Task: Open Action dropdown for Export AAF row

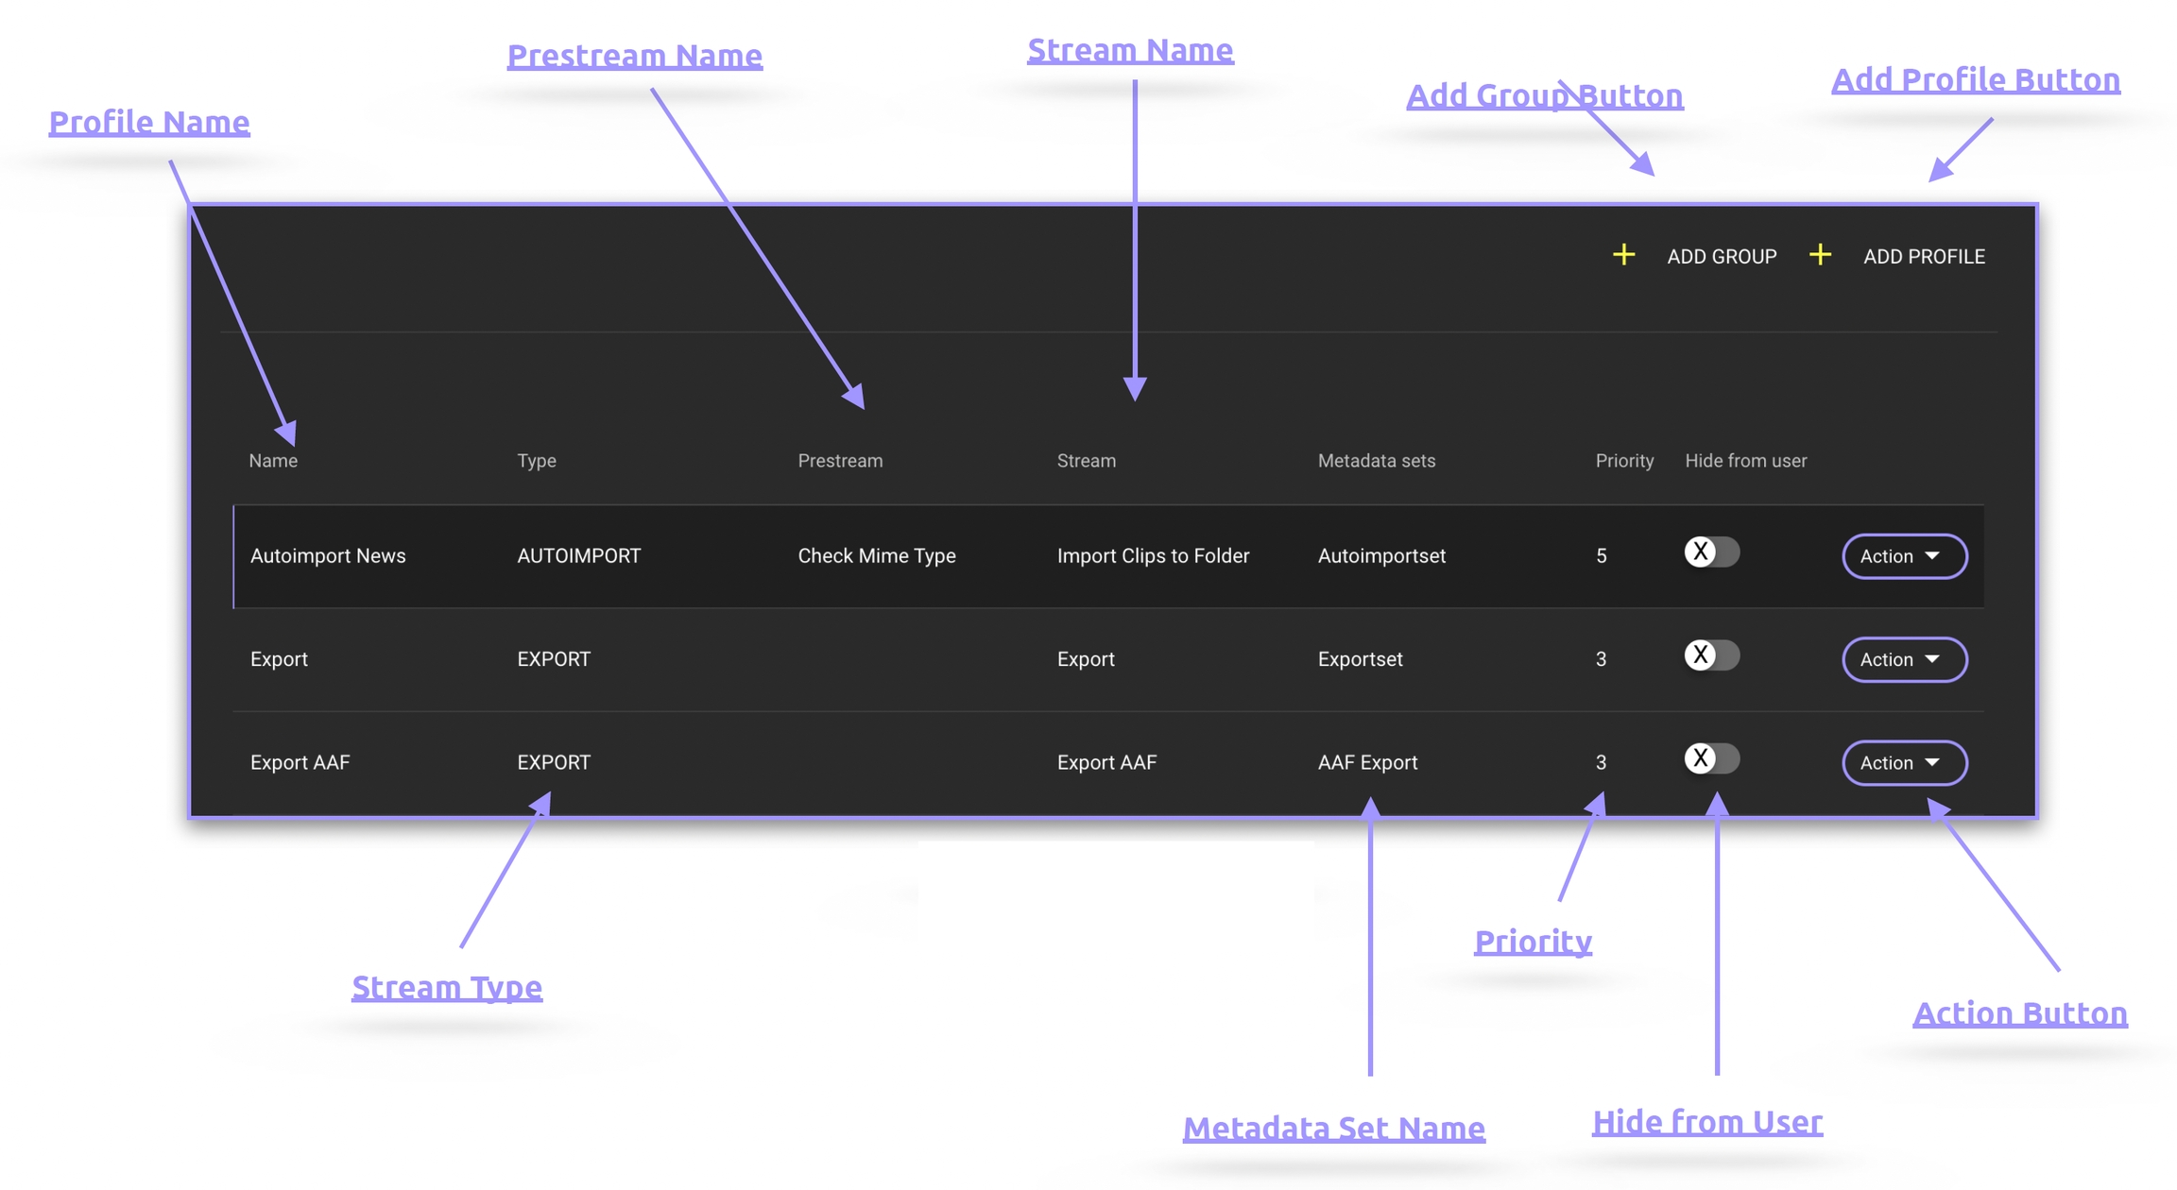Action: coord(1904,762)
